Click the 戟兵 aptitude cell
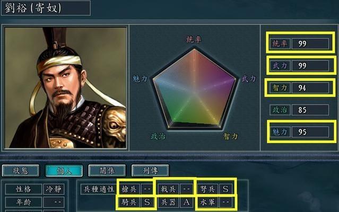The image size is (339, 212). pyautogui.click(x=175, y=189)
